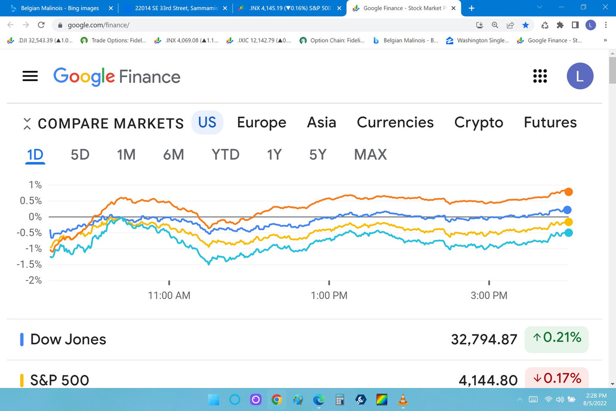The height and width of the screenshot is (411, 616).
Task: Click the share page icon
Action: [x=510, y=25]
